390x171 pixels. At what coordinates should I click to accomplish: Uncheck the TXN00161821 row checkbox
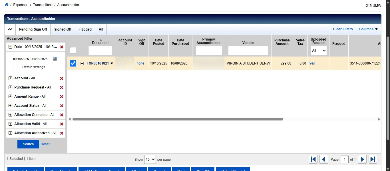tap(73, 63)
